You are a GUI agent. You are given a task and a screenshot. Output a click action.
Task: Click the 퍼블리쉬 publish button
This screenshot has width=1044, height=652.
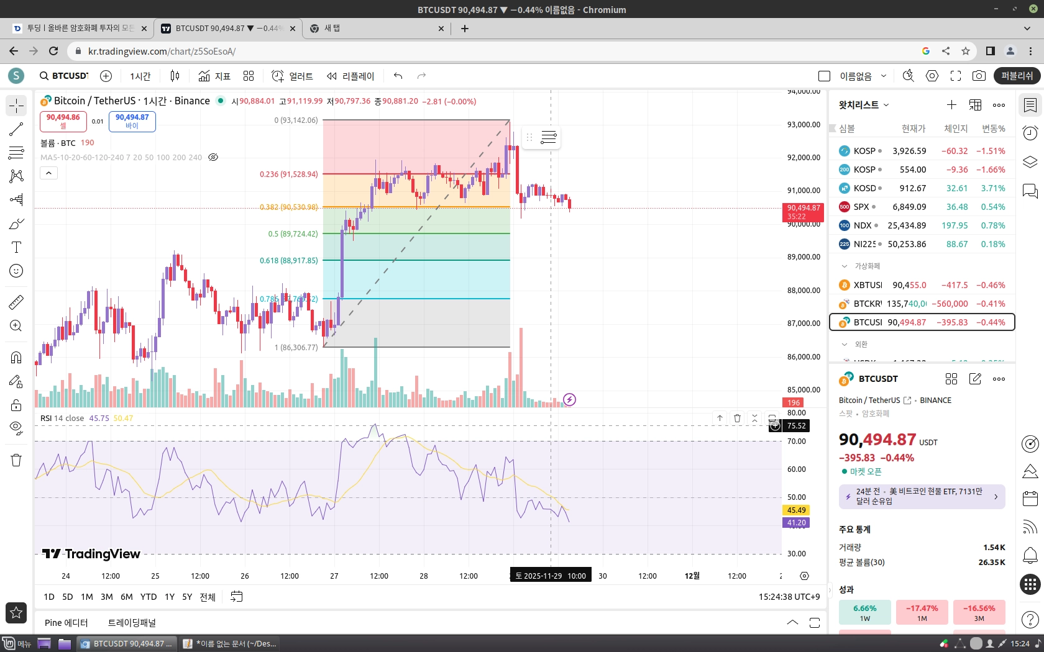(x=1017, y=76)
